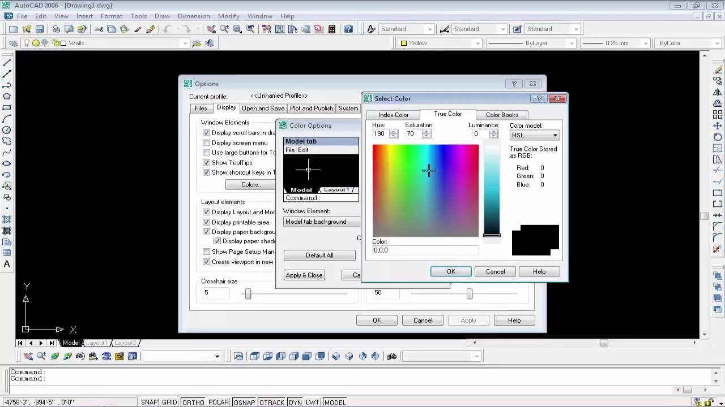Select the Rectangle draw tool

click(7, 107)
